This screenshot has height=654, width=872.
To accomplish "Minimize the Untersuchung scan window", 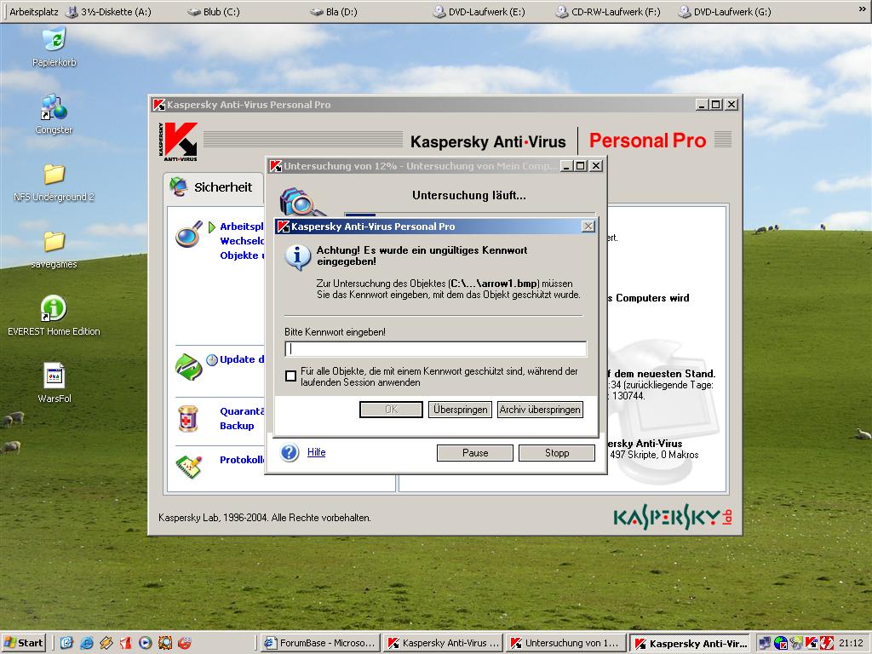I will pyautogui.click(x=566, y=166).
